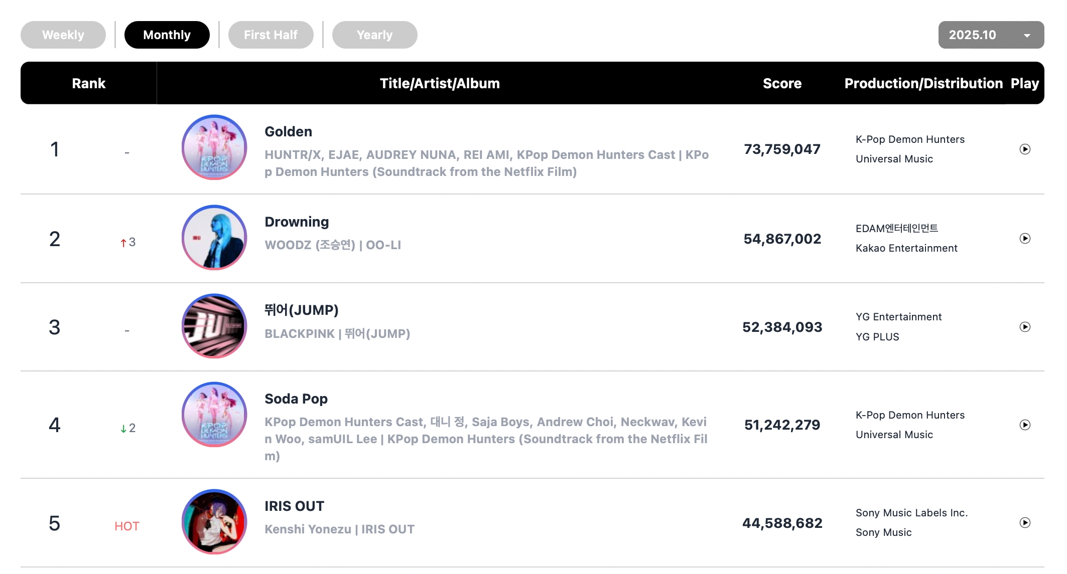
Task: Open the 2025.10 month dropdown
Action: tap(991, 35)
